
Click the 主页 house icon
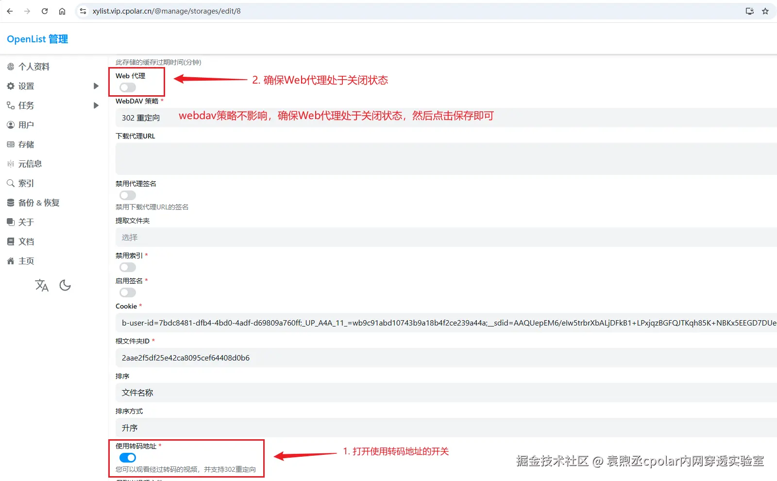(11, 261)
